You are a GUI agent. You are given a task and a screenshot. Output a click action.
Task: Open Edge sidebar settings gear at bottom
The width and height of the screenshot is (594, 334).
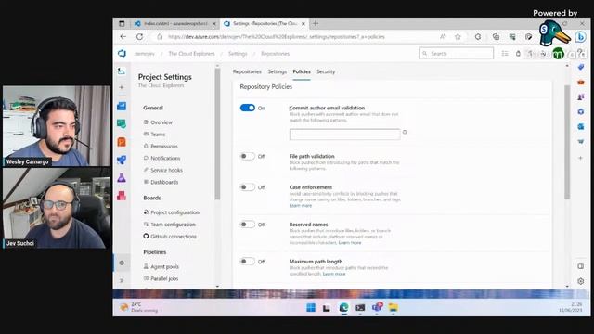pos(580,281)
